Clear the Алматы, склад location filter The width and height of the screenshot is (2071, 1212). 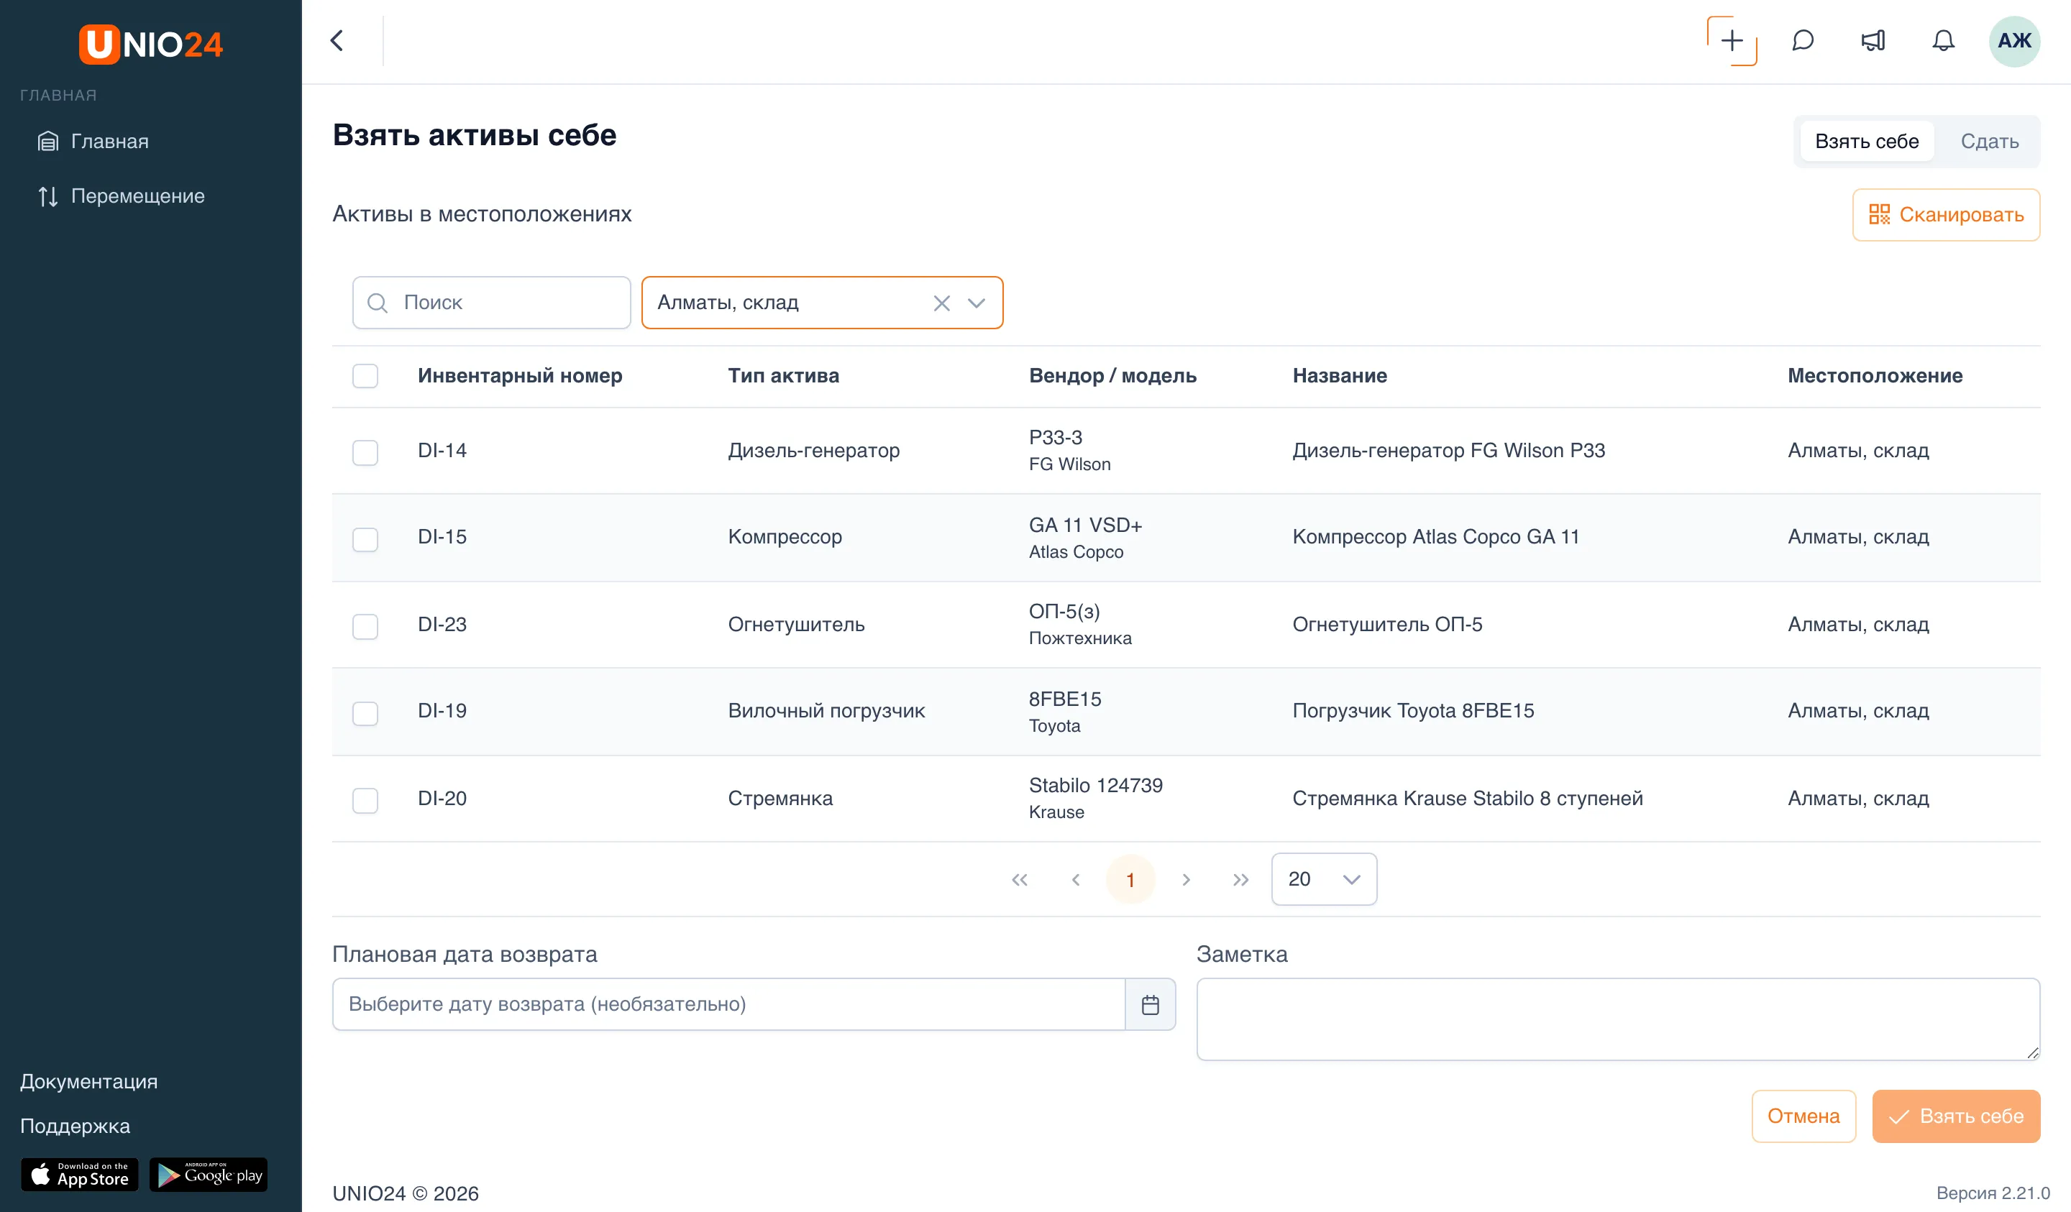pos(942,303)
